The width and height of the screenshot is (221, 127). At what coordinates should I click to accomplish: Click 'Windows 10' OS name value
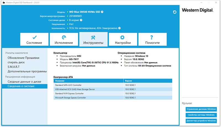coord(142,56)
